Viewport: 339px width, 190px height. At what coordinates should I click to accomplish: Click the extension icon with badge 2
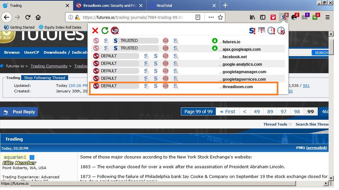[294, 17]
